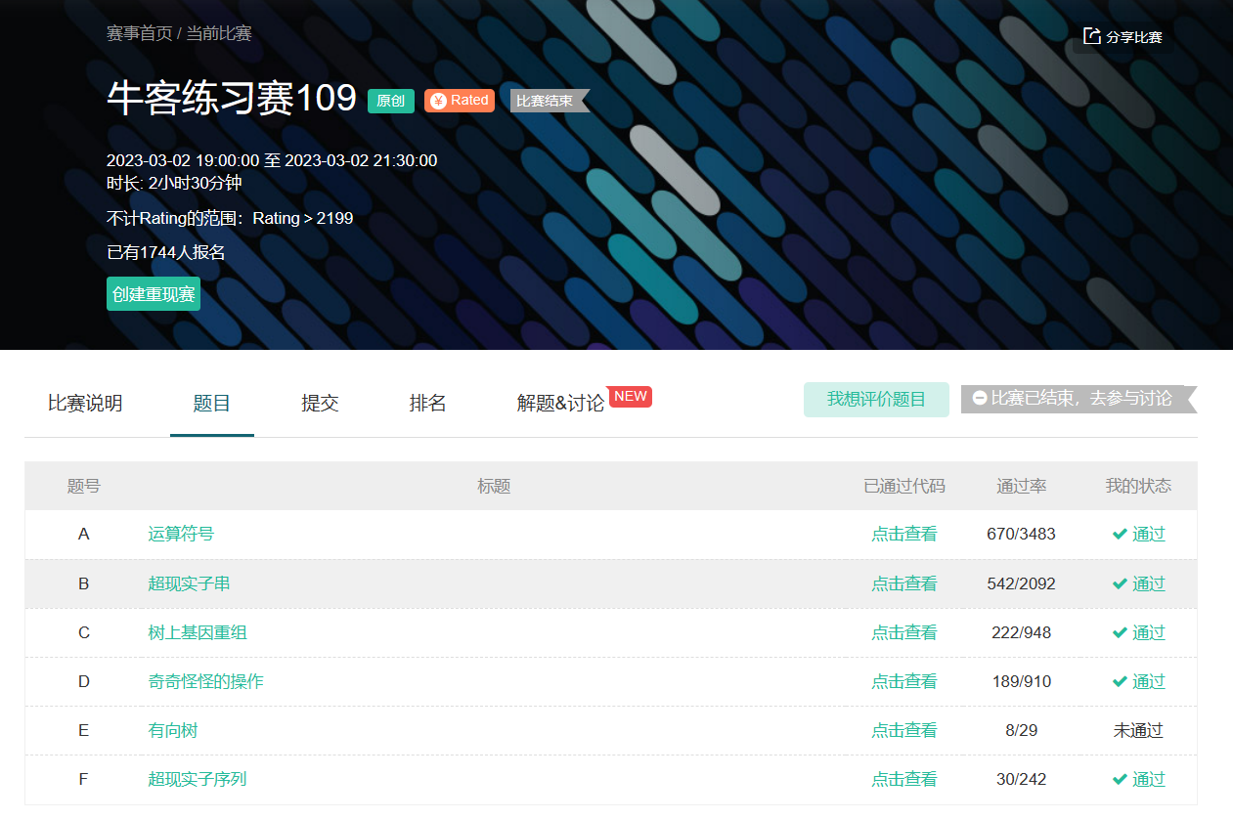Click the pass rate 542/2092
This screenshot has height=820, width=1233.
coord(1022,583)
